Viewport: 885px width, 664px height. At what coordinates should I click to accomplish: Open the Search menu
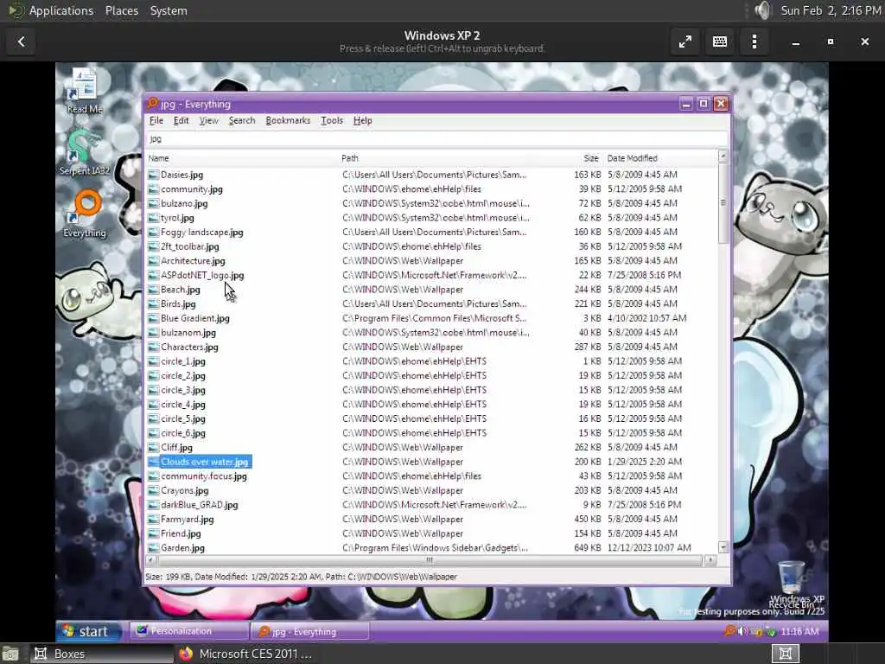click(242, 120)
